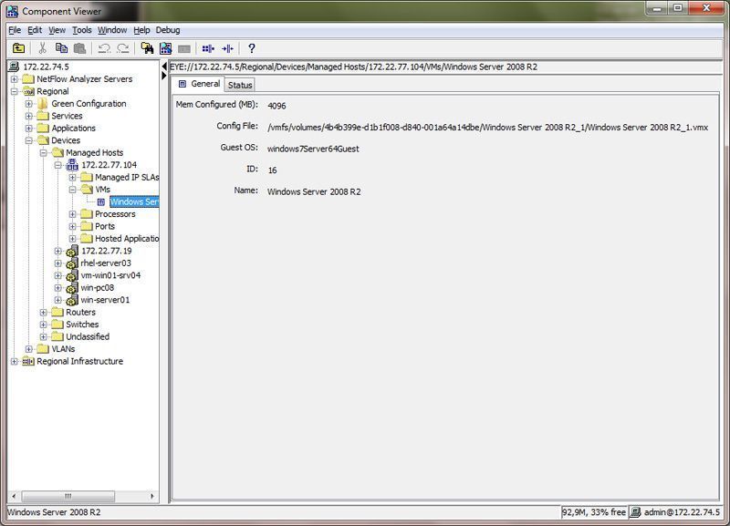The image size is (730, 526).
Task: Open Find with the binoculars icon
Action: click(x=147, y=48)
